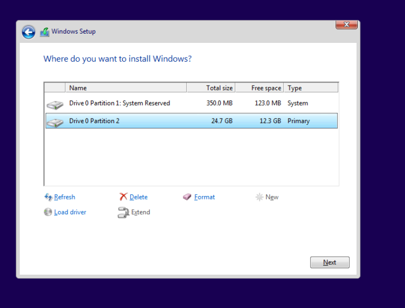Sort by the Total size column header
Image resolution: width=405 pixels, height=308 pixels.
point(211,88)
